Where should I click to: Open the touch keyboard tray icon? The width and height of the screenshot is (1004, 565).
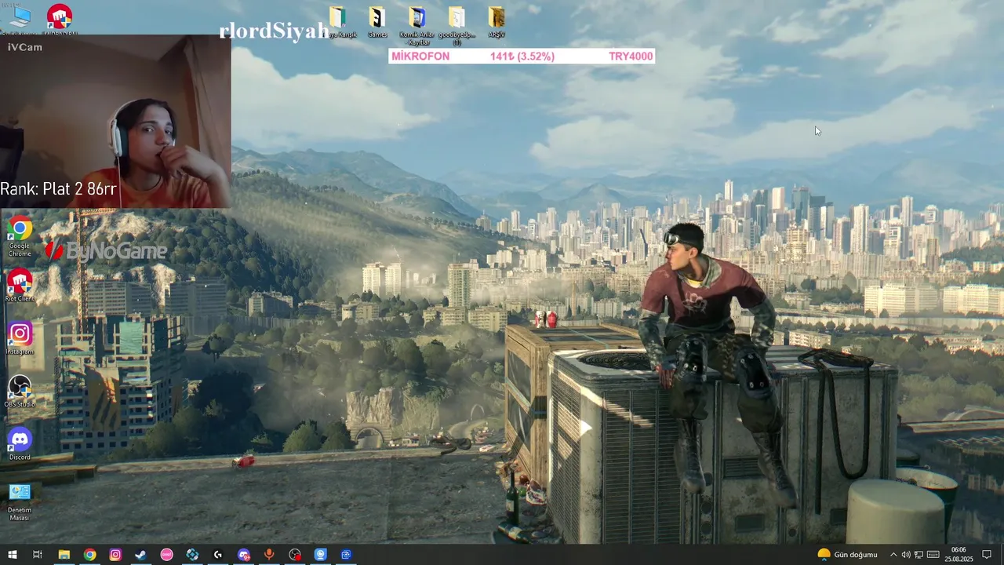click(933, 555)
